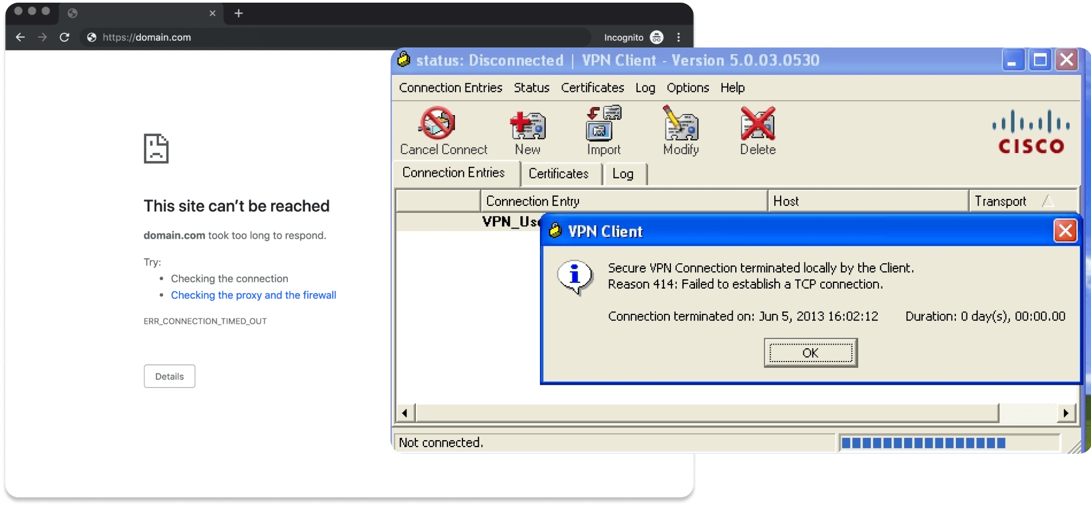This screenshot has width=1091, height=505.
Task: Select the VPN_Us connection entry row
Action: pos(468,222)
